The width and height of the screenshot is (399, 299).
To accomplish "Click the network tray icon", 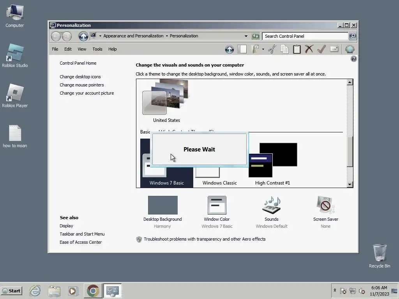I will [352, 290].
